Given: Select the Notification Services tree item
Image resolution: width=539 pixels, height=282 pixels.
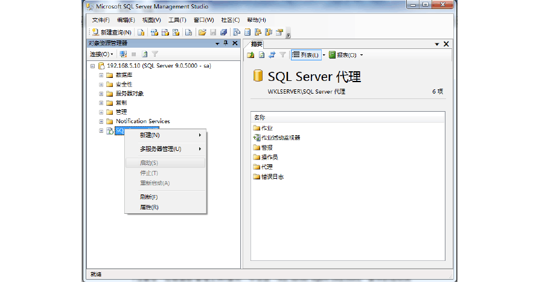Looking at the screenshot, I should click(x=142, y=121).
